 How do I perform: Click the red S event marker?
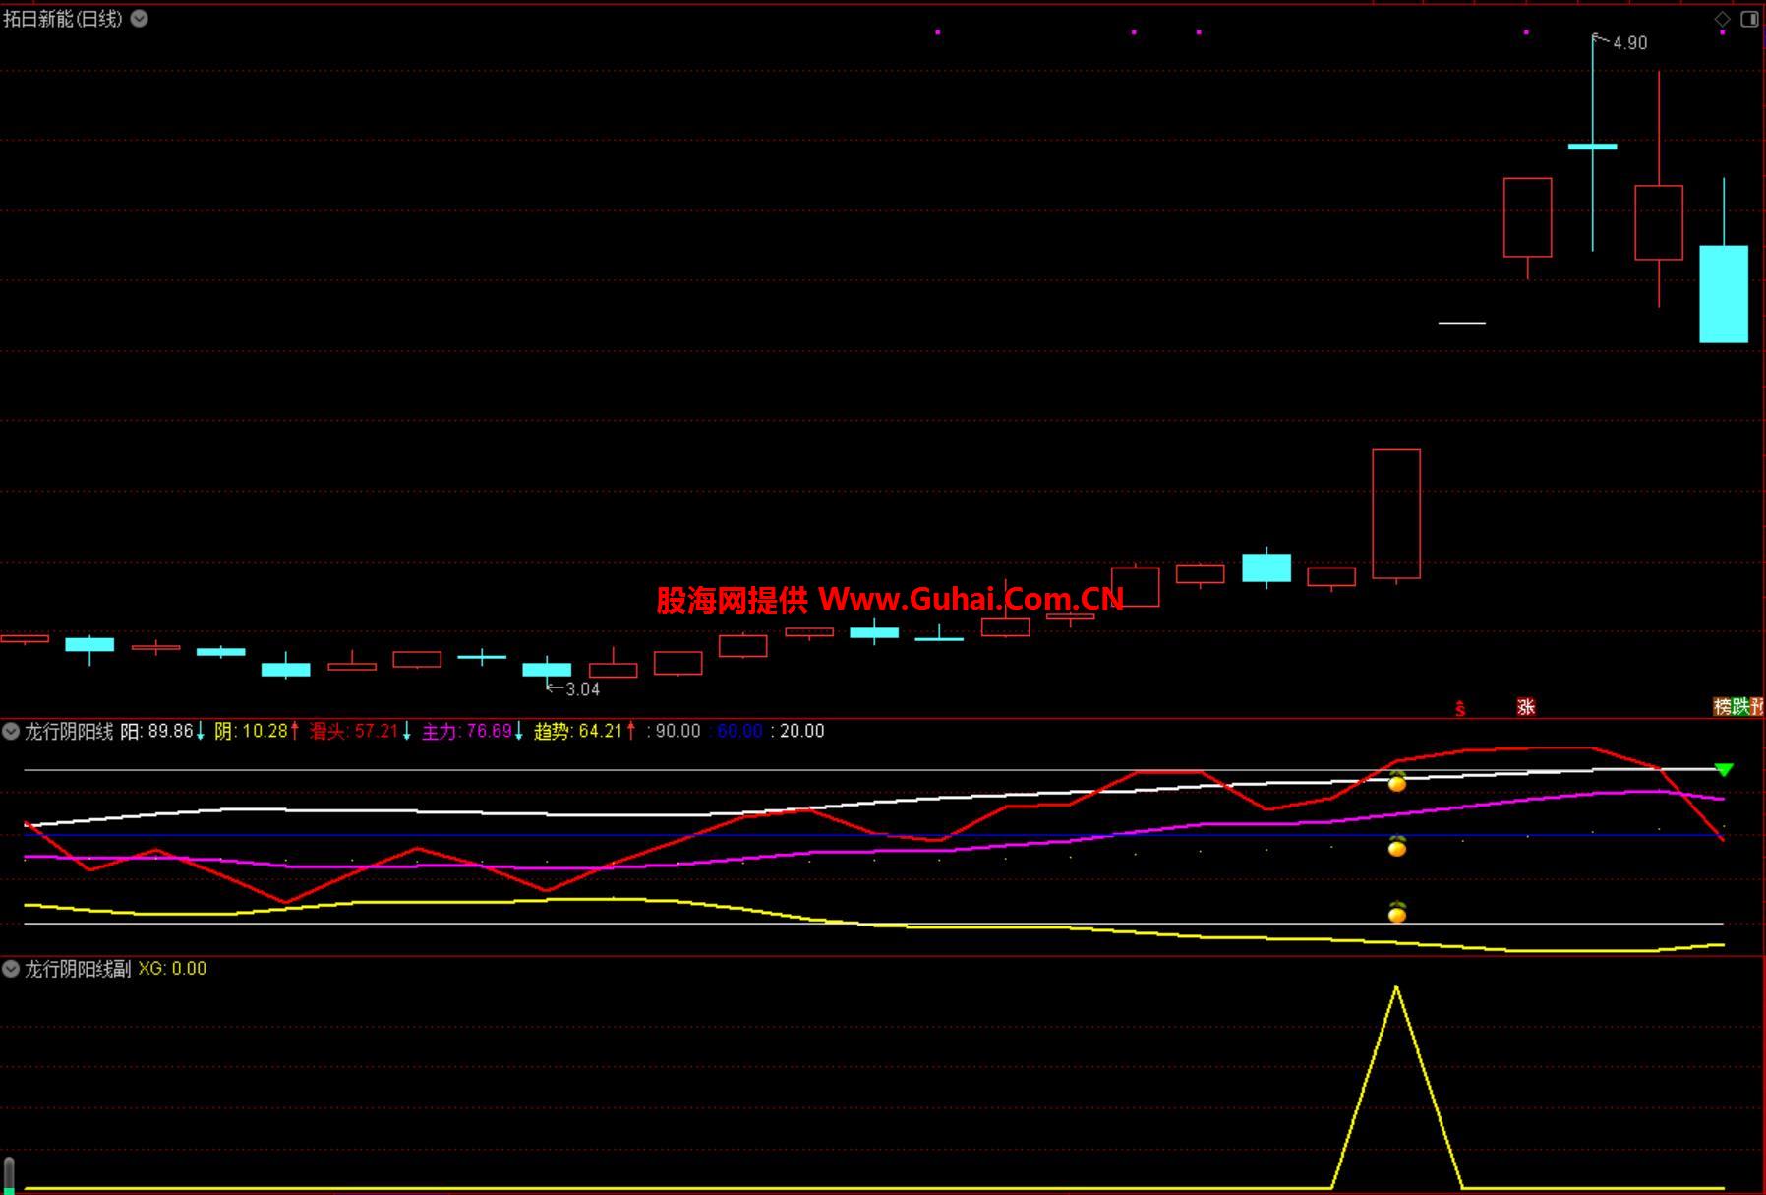click(x=1460, y=708)
